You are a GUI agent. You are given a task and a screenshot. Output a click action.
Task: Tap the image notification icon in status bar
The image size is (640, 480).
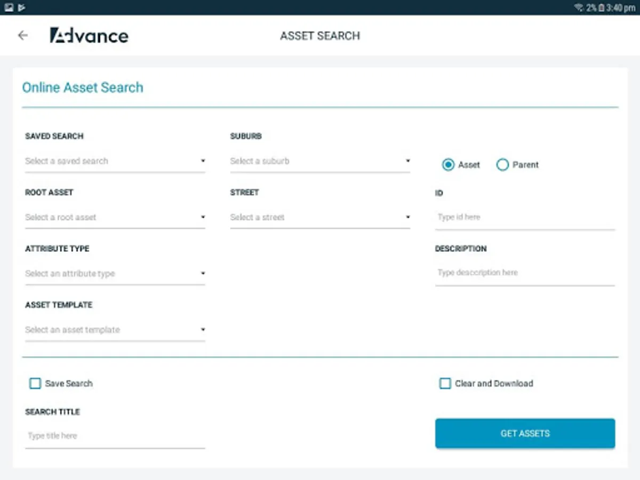tap(9, 7)
